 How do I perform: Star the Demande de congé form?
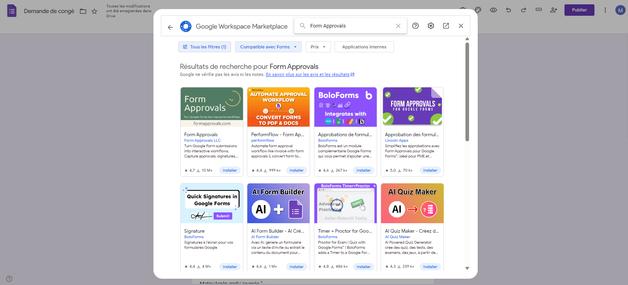coord(94,11)
